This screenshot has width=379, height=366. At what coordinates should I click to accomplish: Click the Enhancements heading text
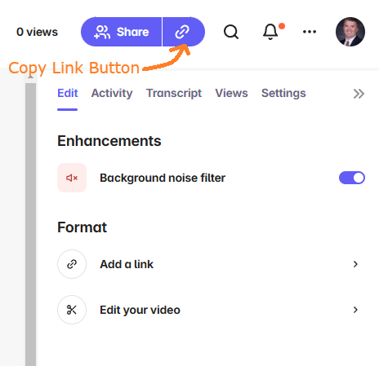click(109, 141)
